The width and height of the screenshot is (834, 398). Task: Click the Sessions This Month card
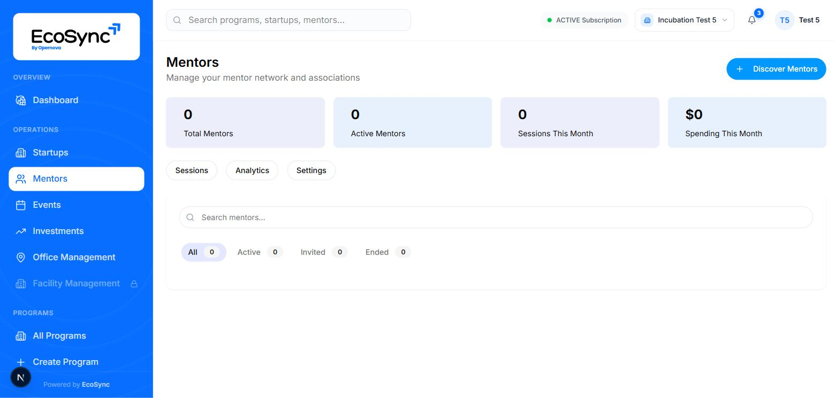click(x=580, y=122)
